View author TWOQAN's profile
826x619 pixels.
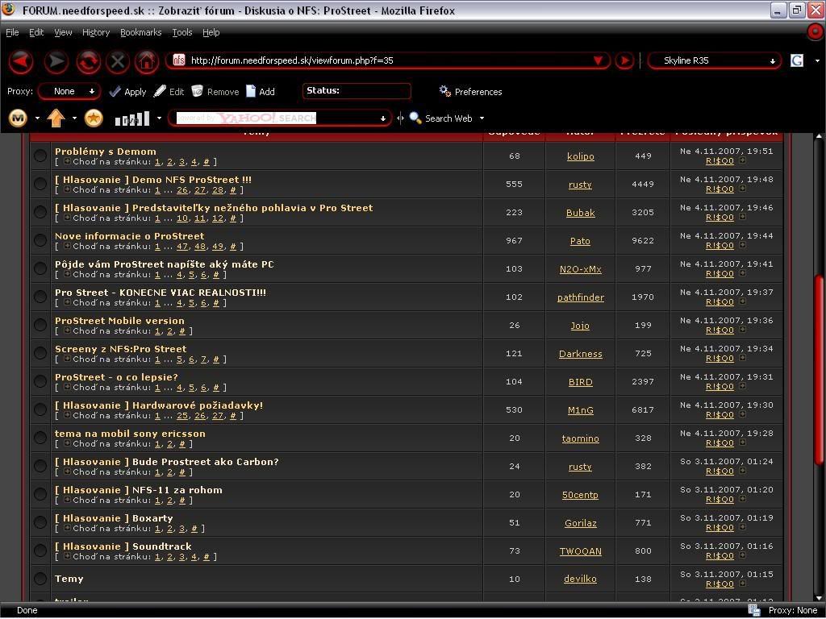coord(581,551)
